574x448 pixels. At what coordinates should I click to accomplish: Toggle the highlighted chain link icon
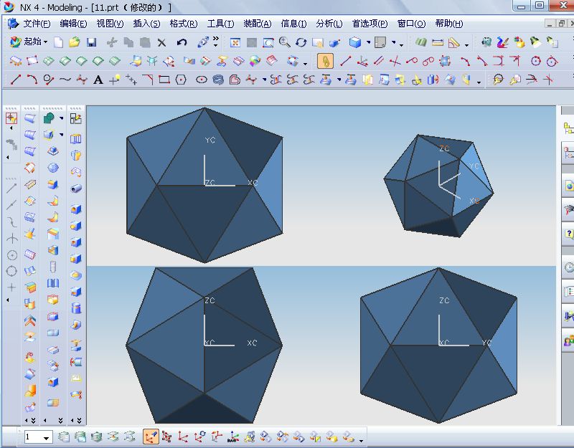(325, 61)
